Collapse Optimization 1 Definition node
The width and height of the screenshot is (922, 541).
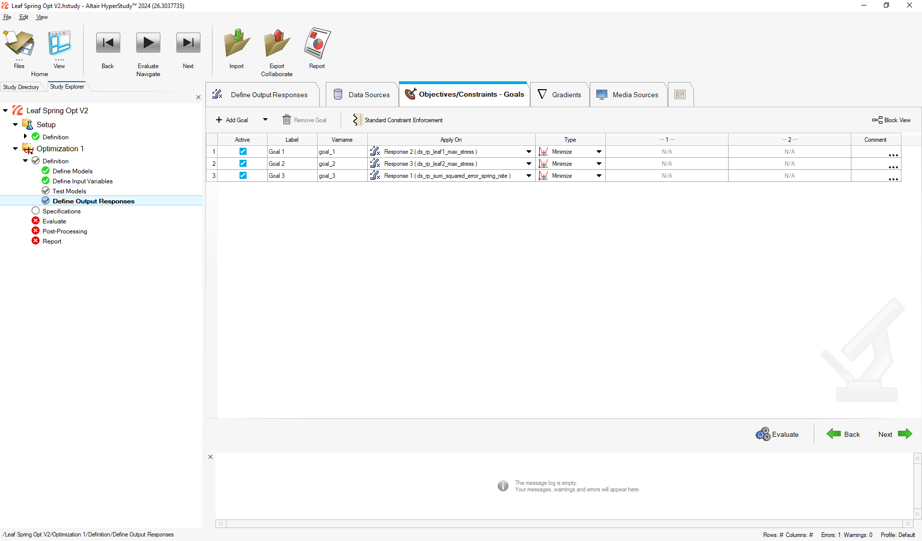[x=26, y=161]
